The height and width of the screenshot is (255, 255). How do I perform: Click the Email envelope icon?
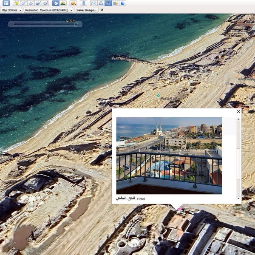[93, 3]
